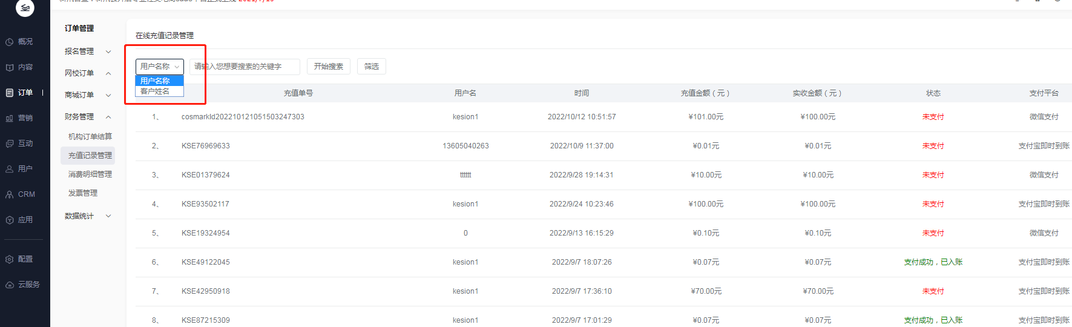The height and width of the screenshot is (327, 1072).
Task: Select the 互动 interaction sidebar icon
Action: (x=10, y=144)
